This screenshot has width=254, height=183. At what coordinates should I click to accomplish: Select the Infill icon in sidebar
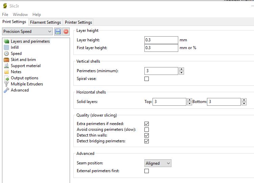[6, 47]
